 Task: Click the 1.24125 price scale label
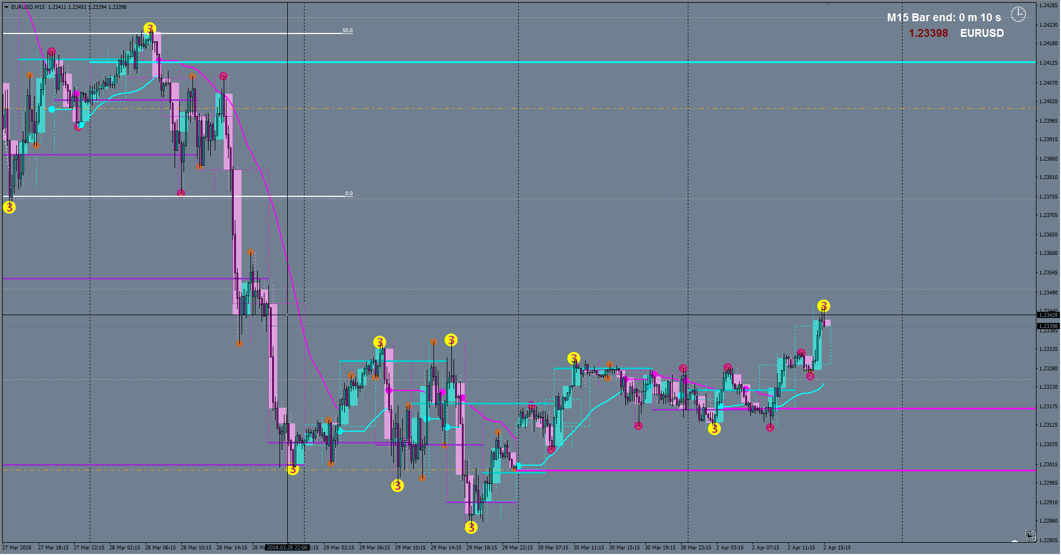click(1049, 63)
